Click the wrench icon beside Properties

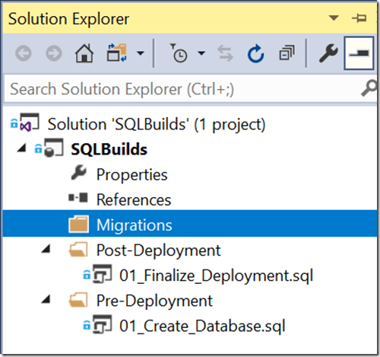[78, 173]
